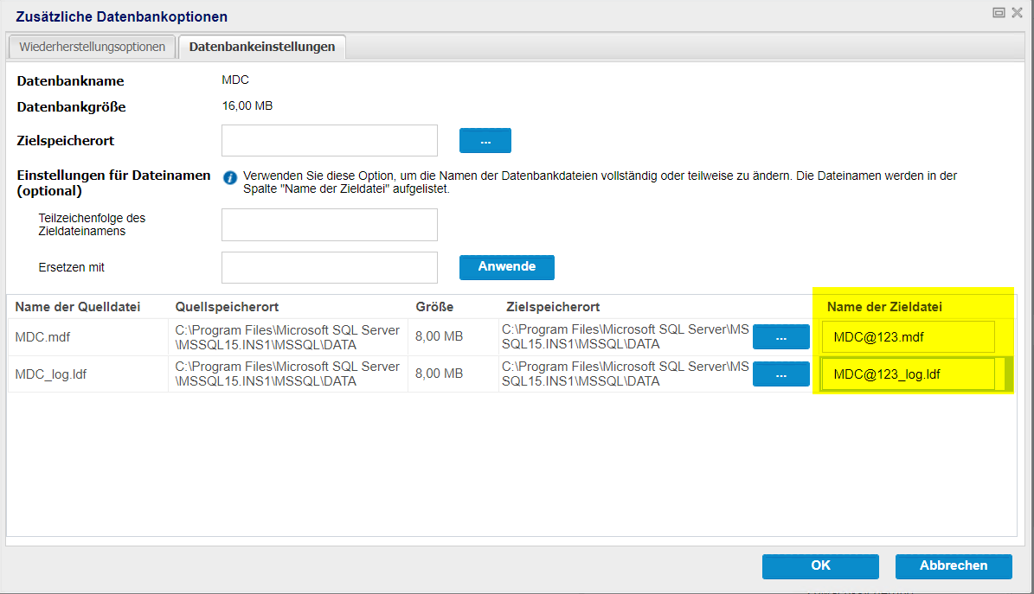Viewport: 1034px width, 594px height.
Task: Open browse button for MDC.mdf target location
Action: pyautogui.click(x=780, y=337)
